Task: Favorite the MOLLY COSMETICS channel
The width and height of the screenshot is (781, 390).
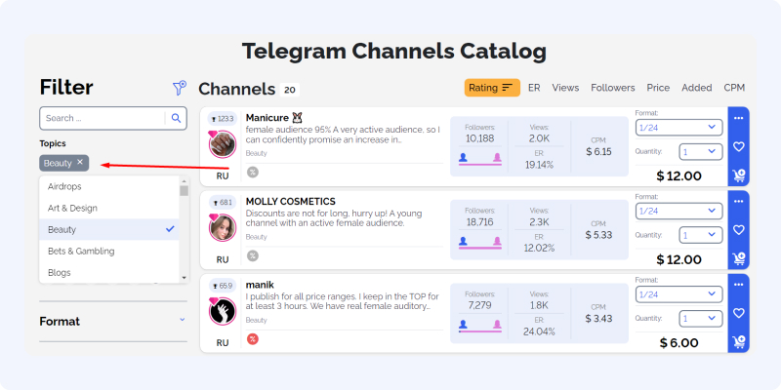Action: coord(738,230)
